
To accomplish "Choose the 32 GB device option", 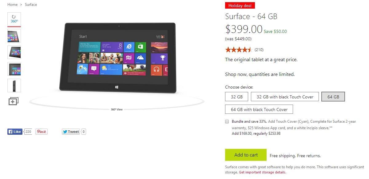I will (237, 97).
